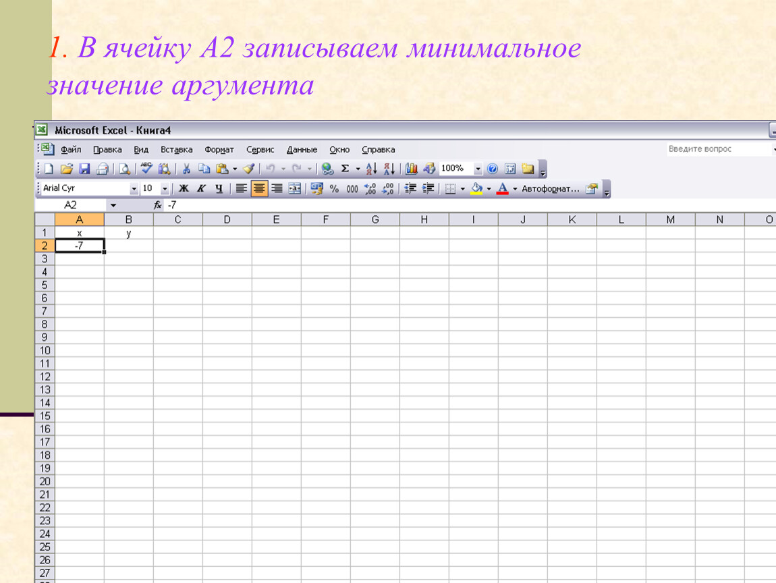Open the Справка menu
The image size is (776, 583).
click(378, 150)
